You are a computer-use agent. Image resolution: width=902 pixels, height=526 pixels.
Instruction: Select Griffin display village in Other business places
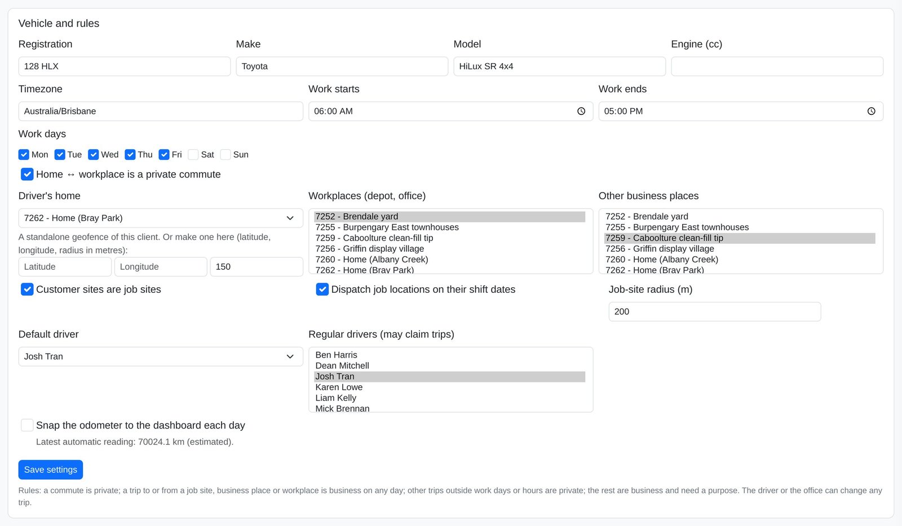point(740,249)
